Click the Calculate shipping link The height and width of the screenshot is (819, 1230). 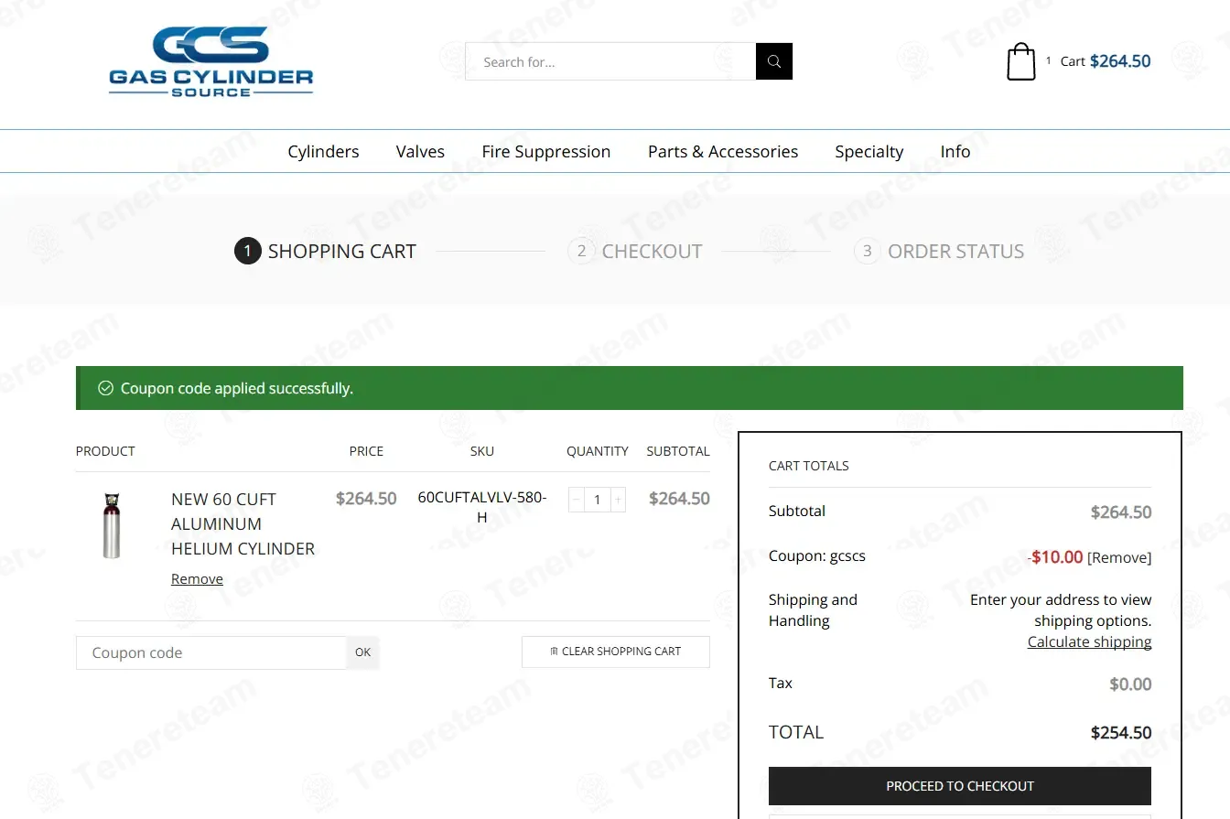(x=1090, y=641)
